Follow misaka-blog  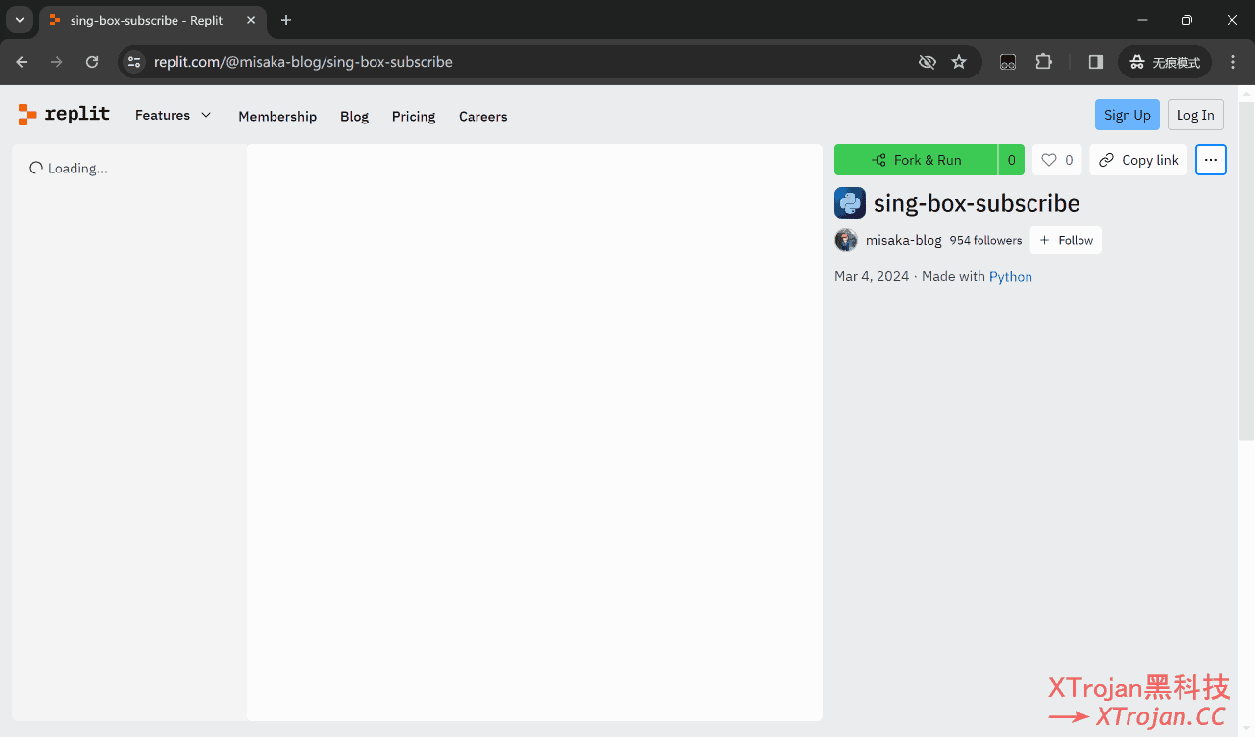pyautogui.click(x=1066, y=240)
